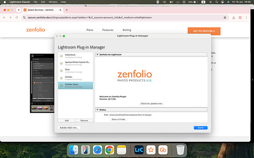Viewport: 254px width, 158px height.
Task: Click the Zenfolio logo in page header
Action: tap(35, 30)
